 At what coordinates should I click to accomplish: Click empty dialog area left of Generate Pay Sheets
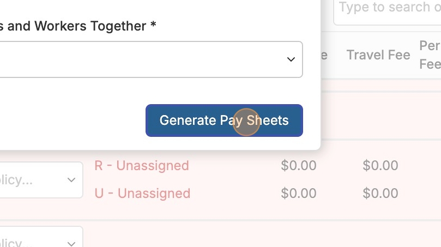pos(71,121)
